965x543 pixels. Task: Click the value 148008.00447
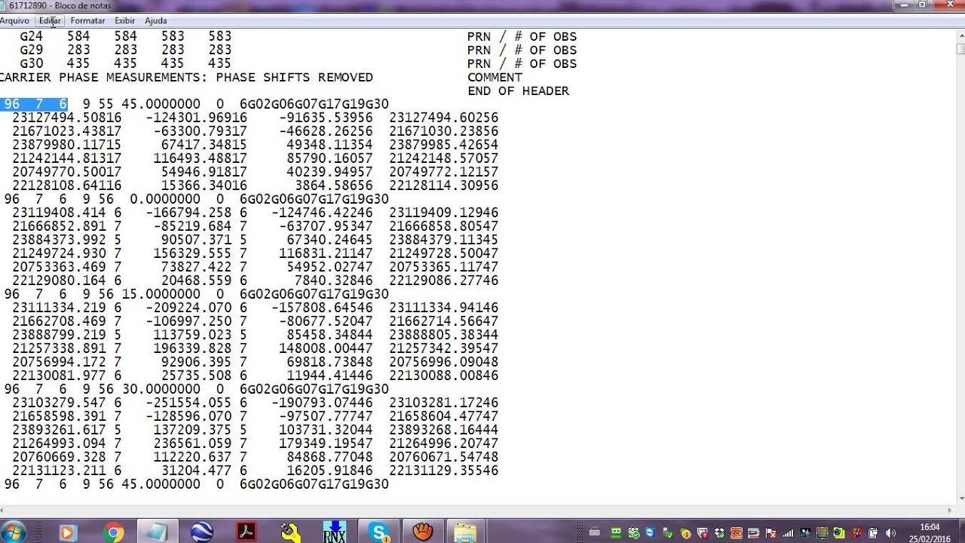326,348
